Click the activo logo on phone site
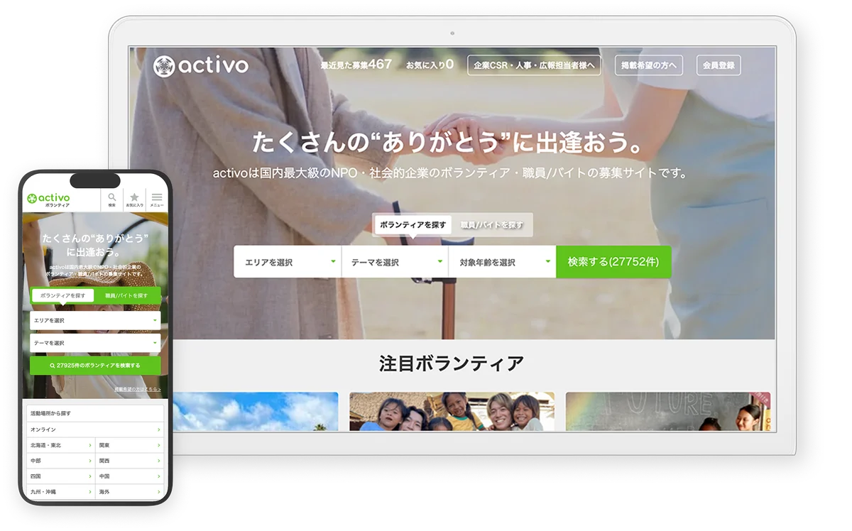Screen dimensions: 852x531 pyautogui.click(x=49, y=199)
